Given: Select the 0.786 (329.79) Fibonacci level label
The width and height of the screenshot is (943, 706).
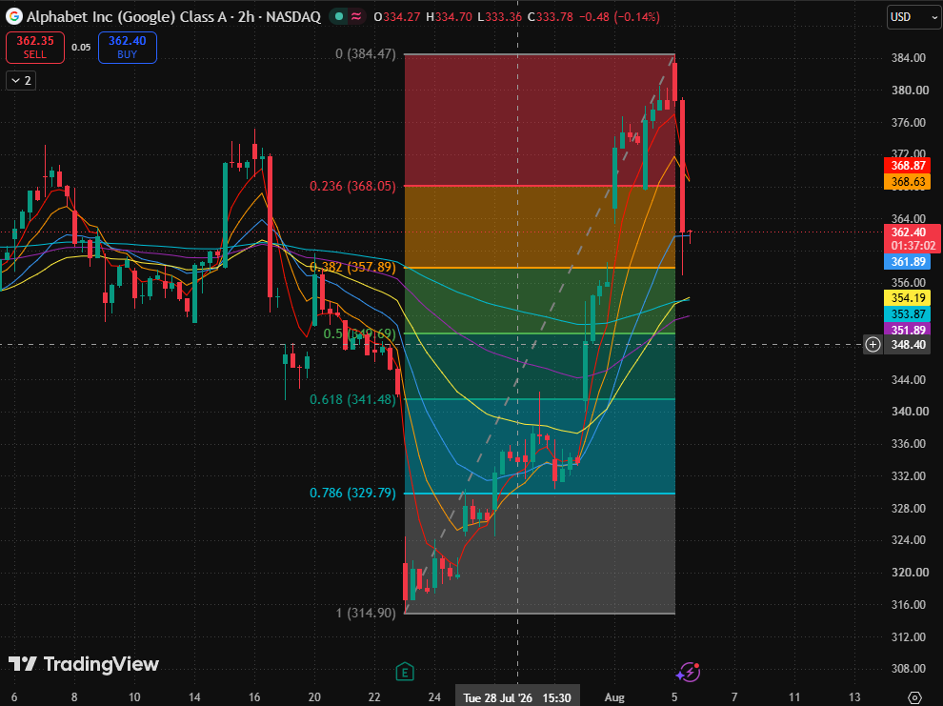Looking at the screenshot, I should coord(353,494).
